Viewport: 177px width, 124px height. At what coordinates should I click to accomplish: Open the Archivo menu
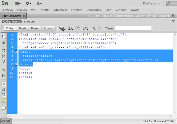pos(7,10)
